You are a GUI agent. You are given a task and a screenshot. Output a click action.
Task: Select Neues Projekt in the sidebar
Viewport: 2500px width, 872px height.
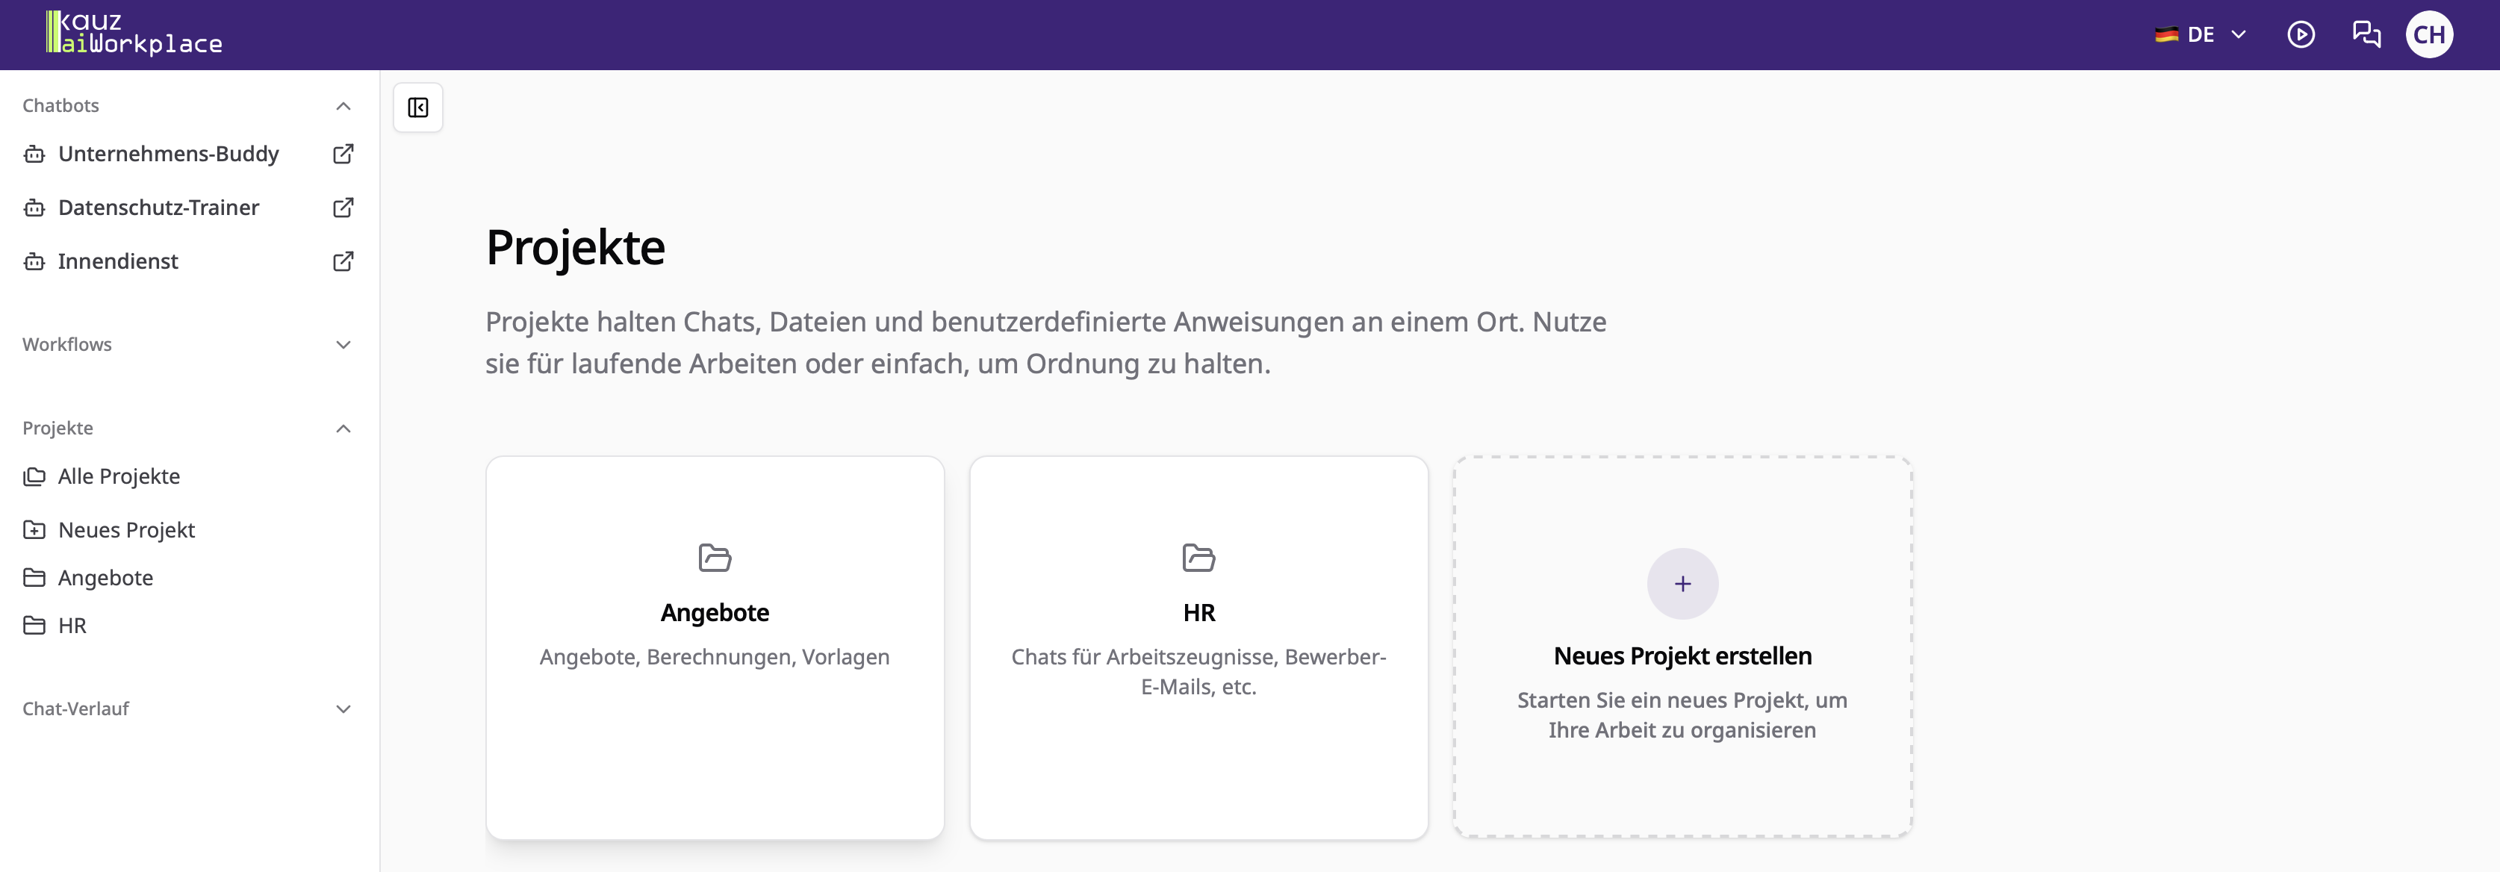point(126,529)
